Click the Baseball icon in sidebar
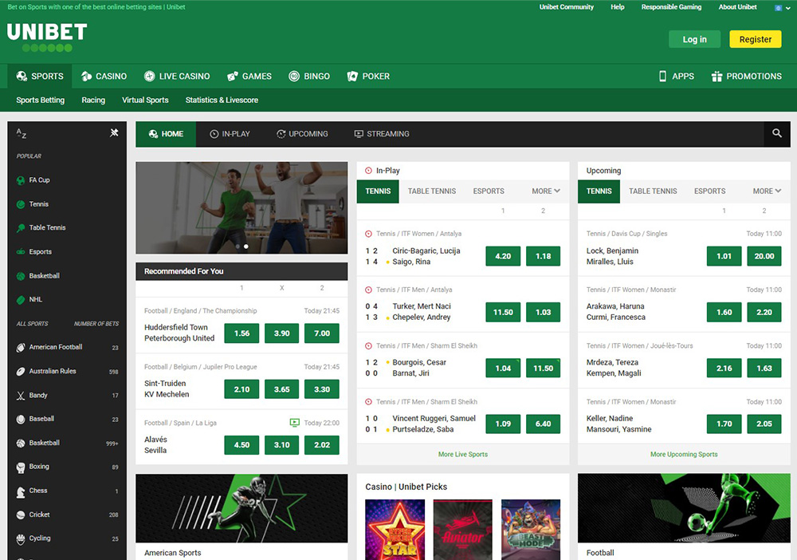Screen dimensions: 797x560 [x=21, y=419]
